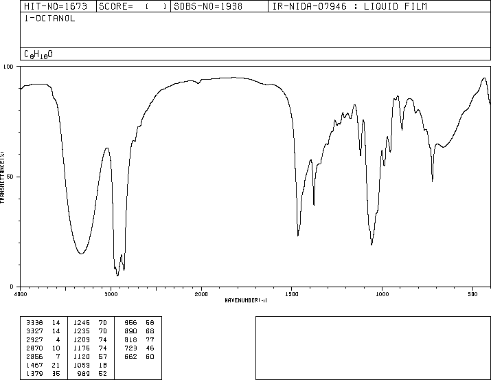Click transmittance 21 beside 1467
Viewport: 491px width, 380px height.
(x=56, y=366)
